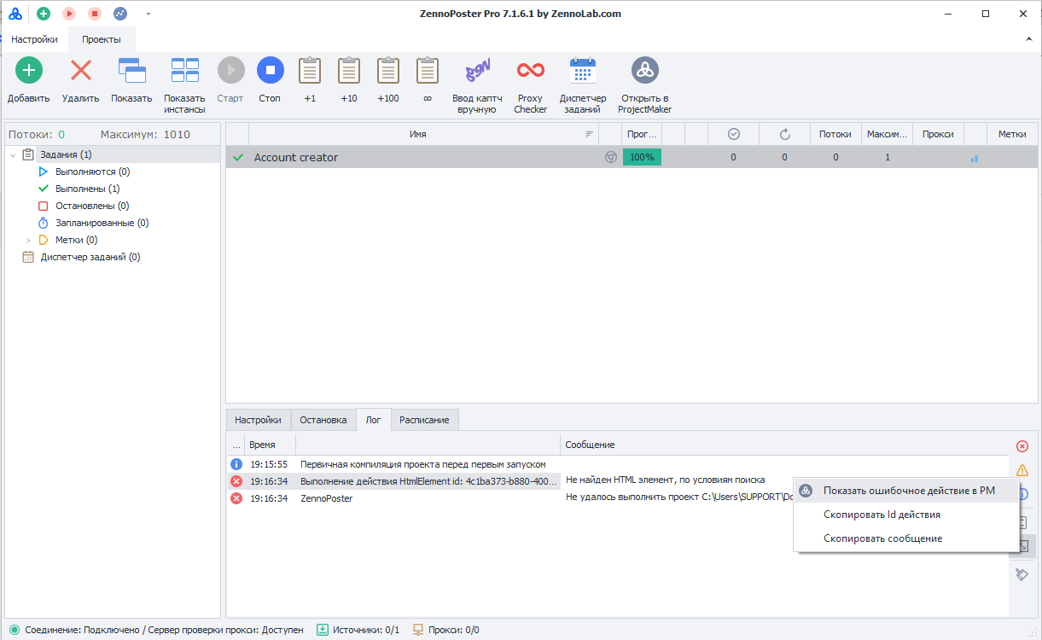Screen dimensions: 1042x640
Task: Select Запланированные (0) filter
Action: tap(102, 223)
